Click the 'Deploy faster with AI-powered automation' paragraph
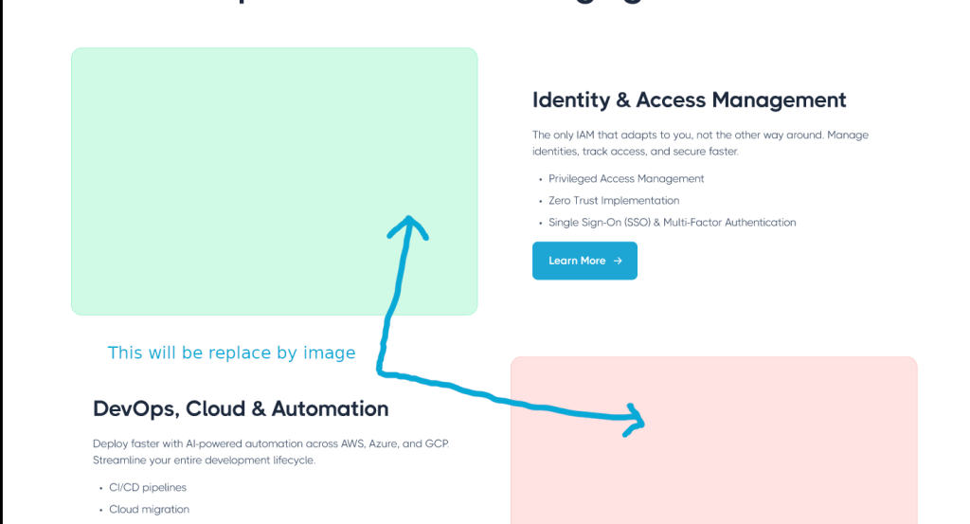This screenshot has width=970, height=524. 271,451
